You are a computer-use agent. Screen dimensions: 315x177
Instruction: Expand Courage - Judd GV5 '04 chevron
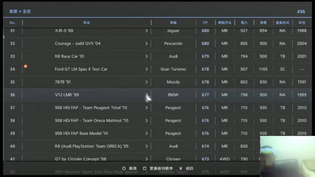coord(146,44)
